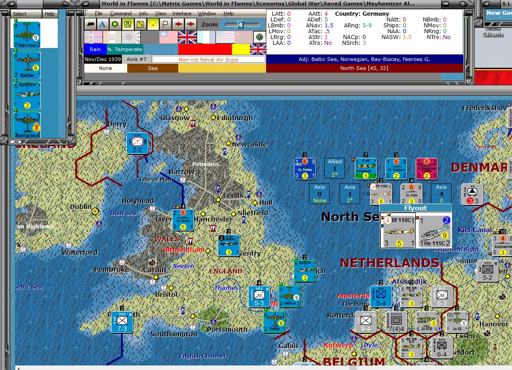Image resolution: width=512 pixels, height=370 pixels.
Task: Click the train locomotive toolbar icon
Action: (90, 24)
